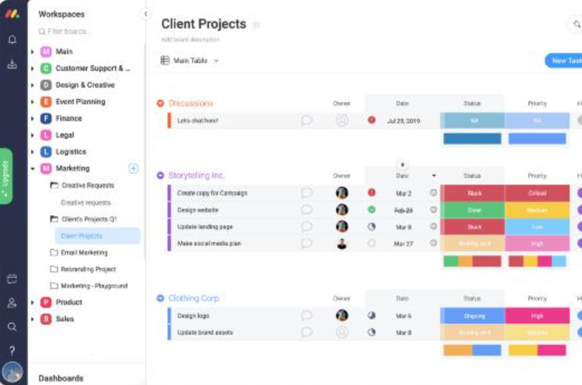Click the search icon in left rail
Screen dimensions: 582x385
[12, 327]
